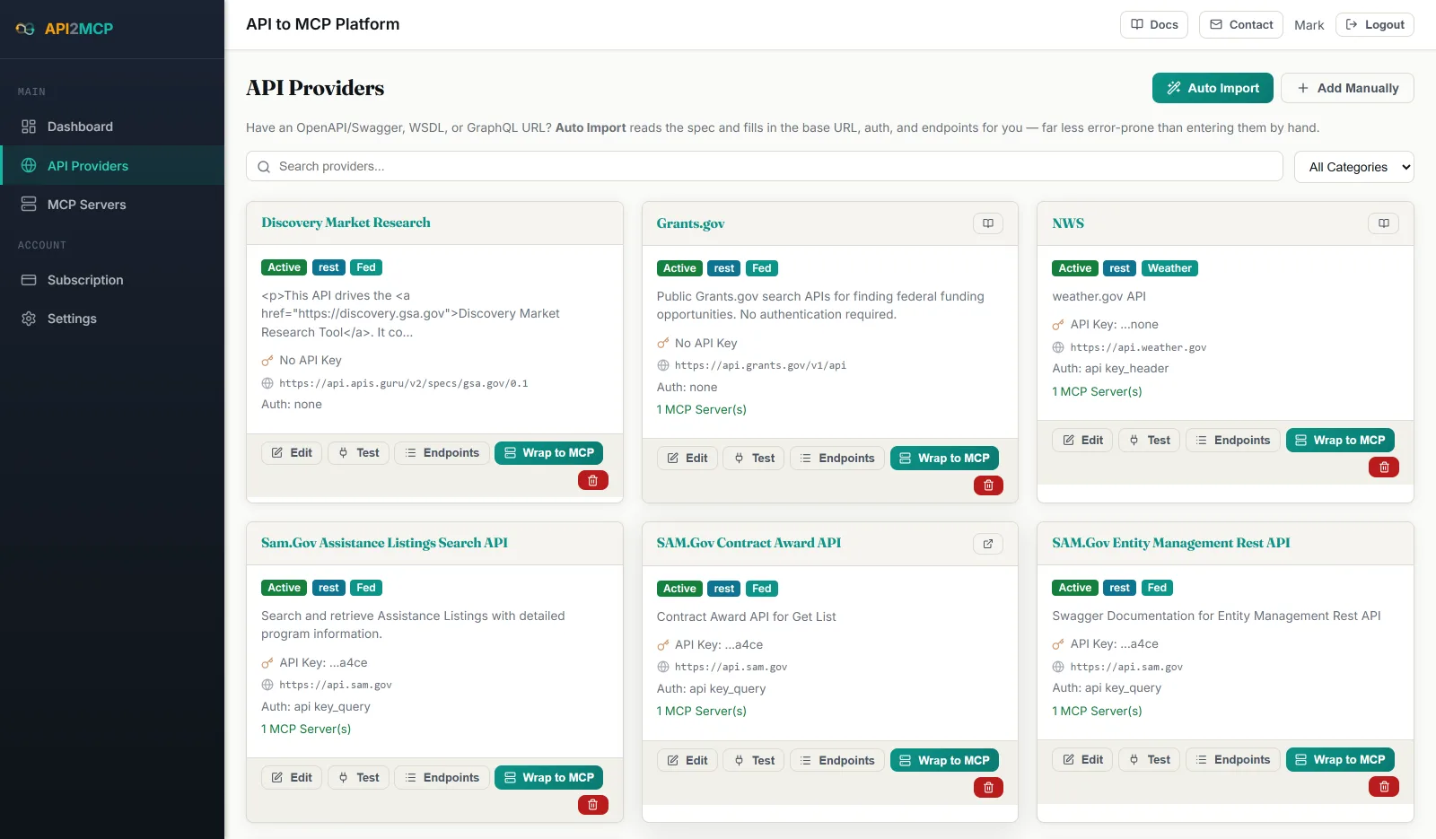This screenshot has height=839, width=1436.
Task: Open 1 MCP Server(s) link on Grants.gov
Action: click(701, 410)
